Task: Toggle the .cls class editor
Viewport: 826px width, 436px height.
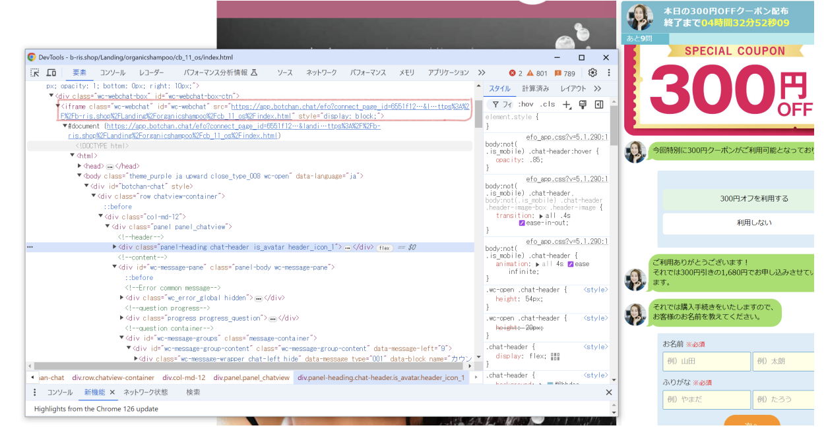Action: 548,105
